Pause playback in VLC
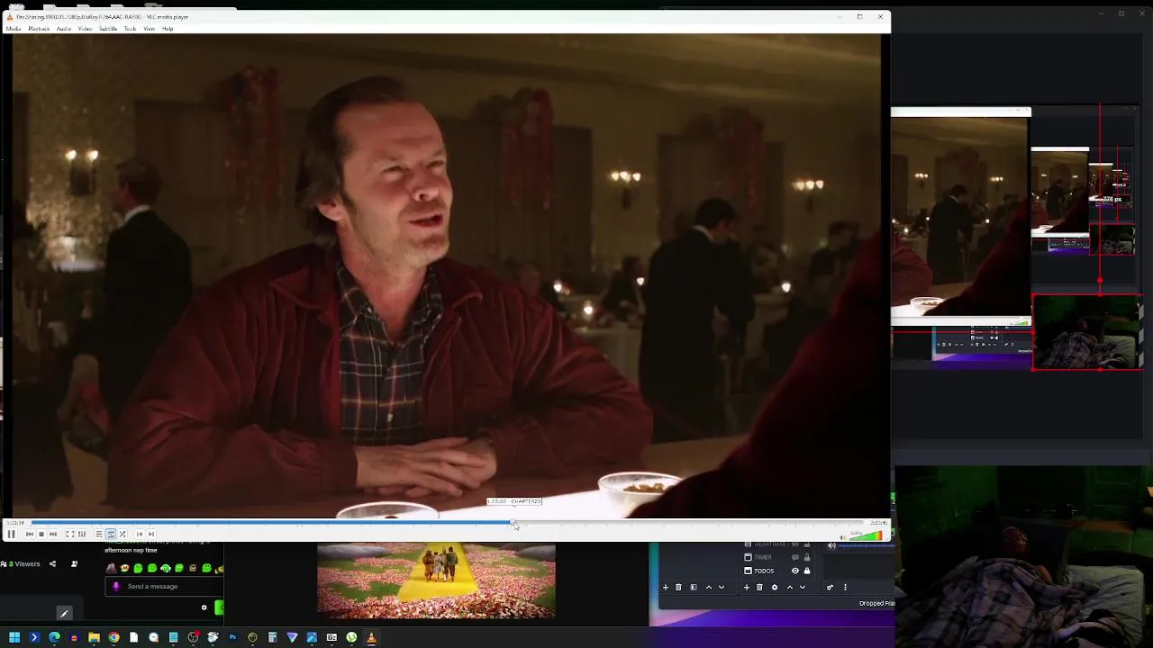The height and width of the screenshot is (648, 1153). click(11, 534)
